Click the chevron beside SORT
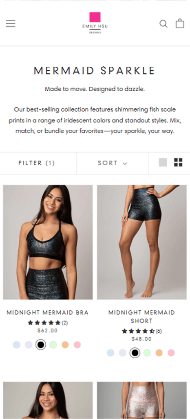Screen dimensions: 190x419 125,164
